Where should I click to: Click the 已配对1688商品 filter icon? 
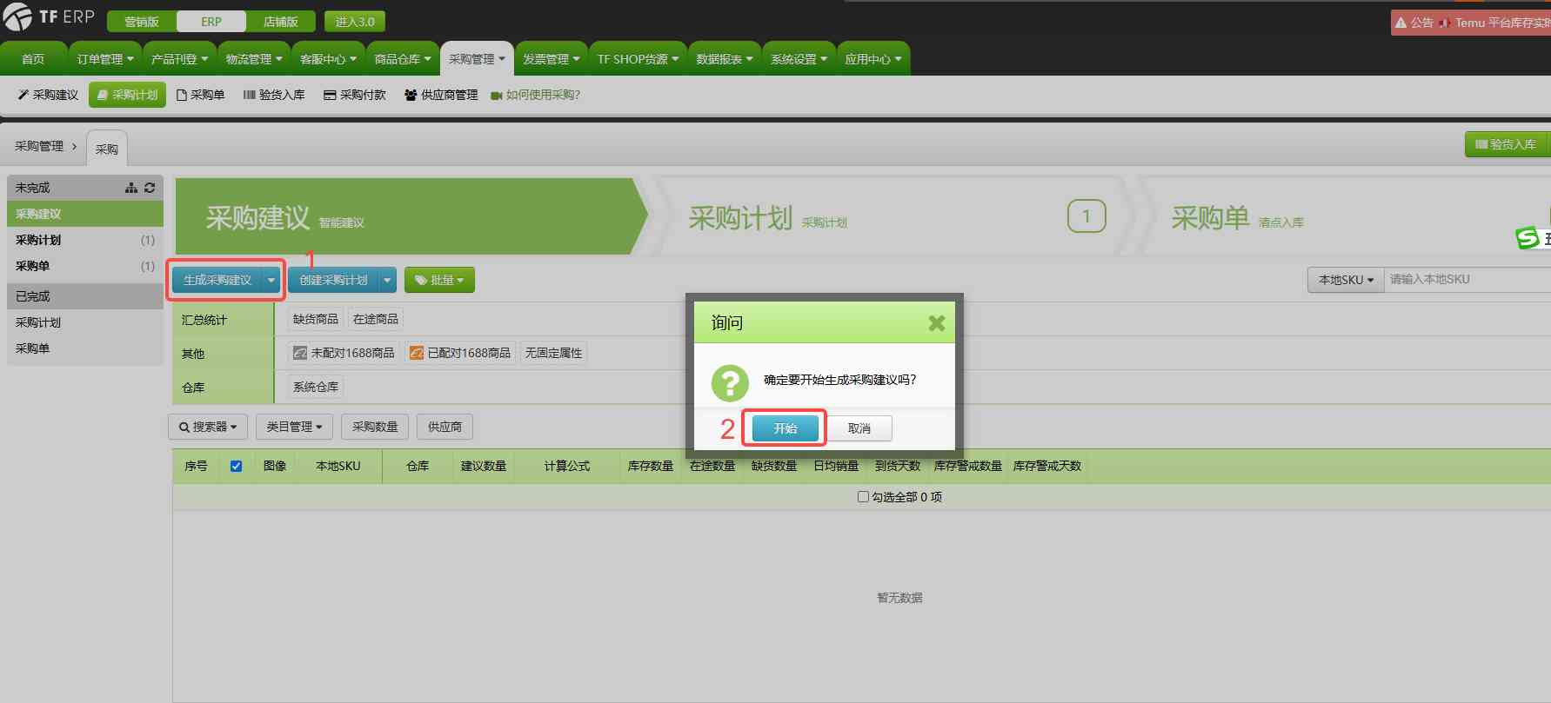[417, 353]
